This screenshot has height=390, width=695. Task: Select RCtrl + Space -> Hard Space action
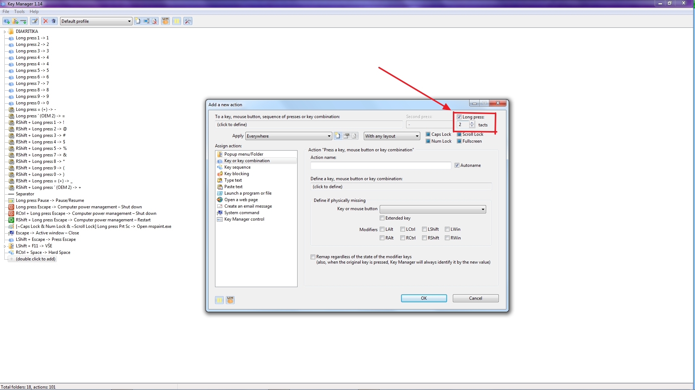[x=43, y=252]
